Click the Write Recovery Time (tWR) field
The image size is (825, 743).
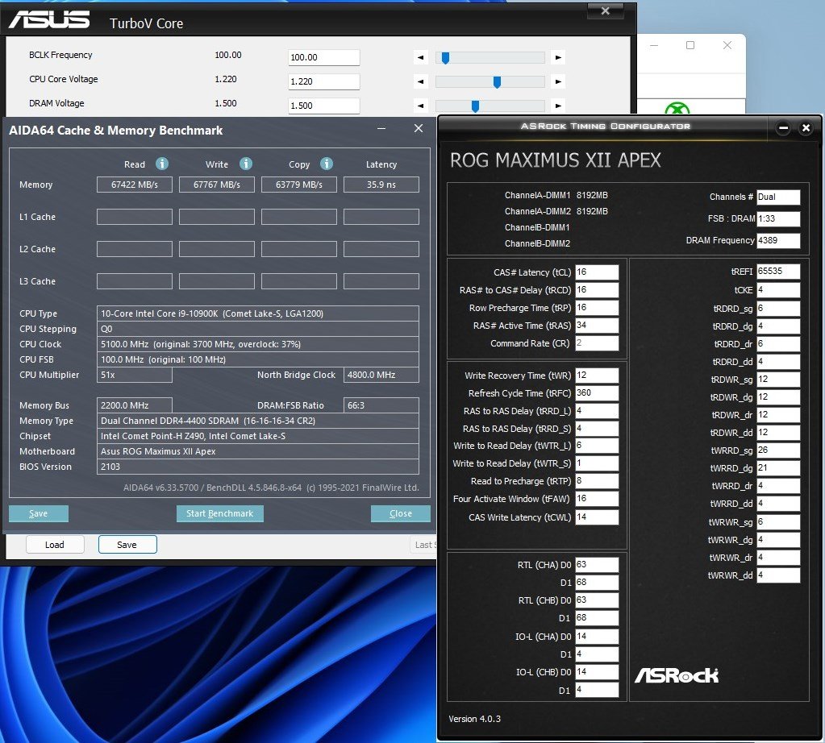[597, 376]
